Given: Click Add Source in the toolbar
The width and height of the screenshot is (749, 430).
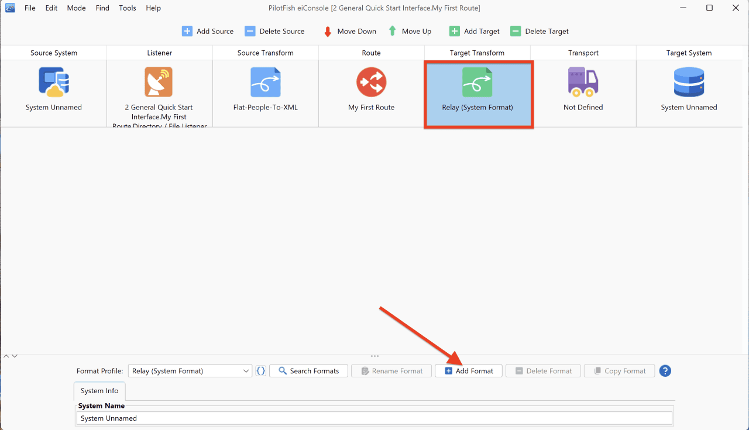Looking at the screenshot, I should (x=208, y=31).
